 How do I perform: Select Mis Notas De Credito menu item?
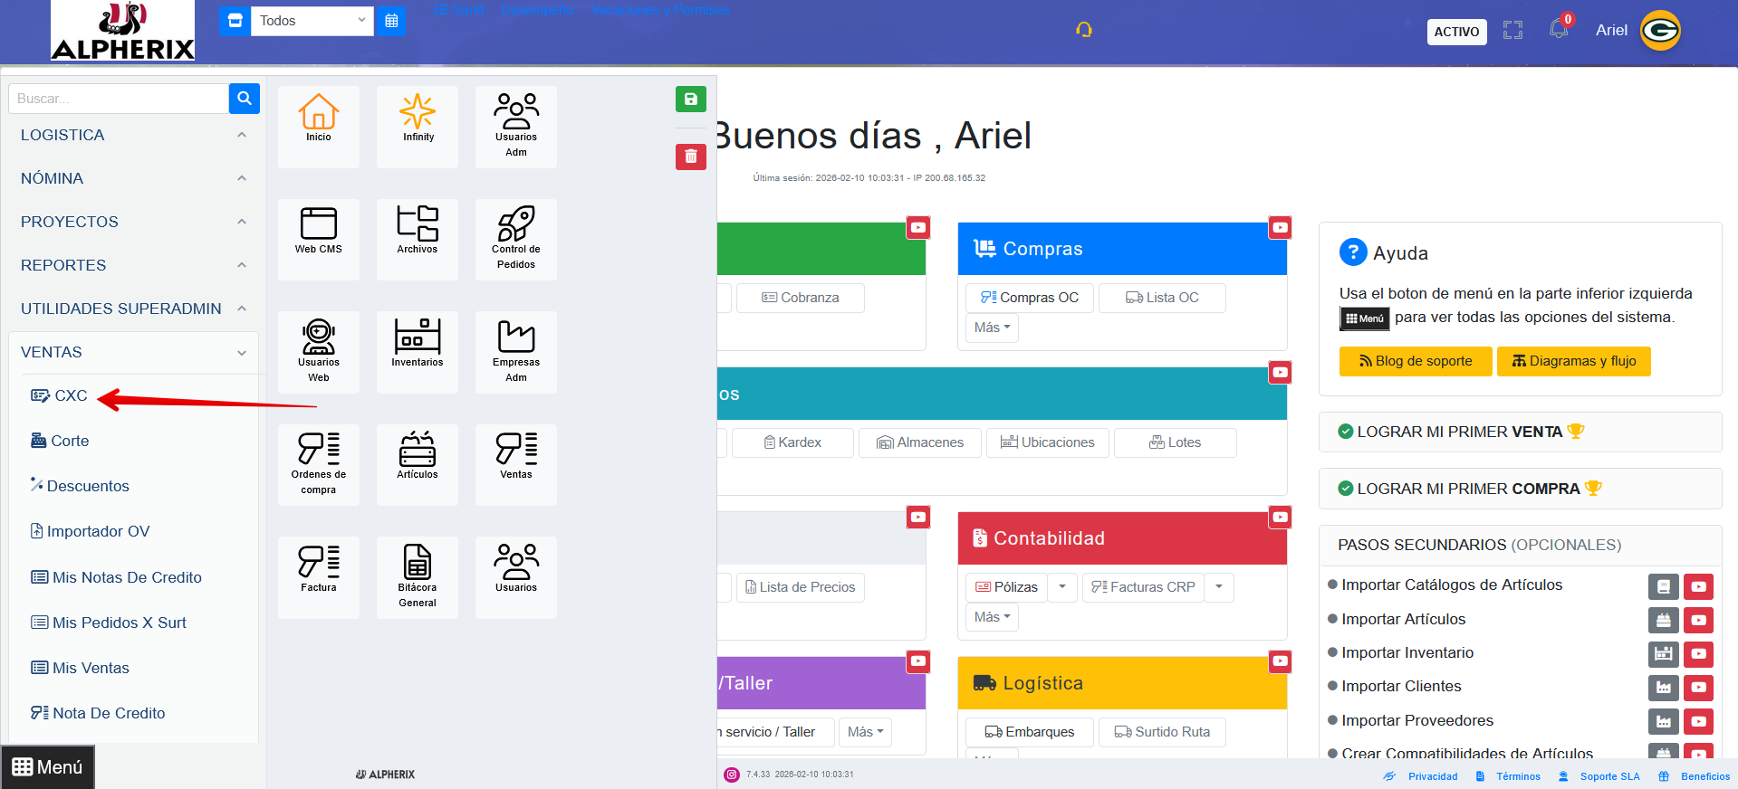(x=126, y=577)
